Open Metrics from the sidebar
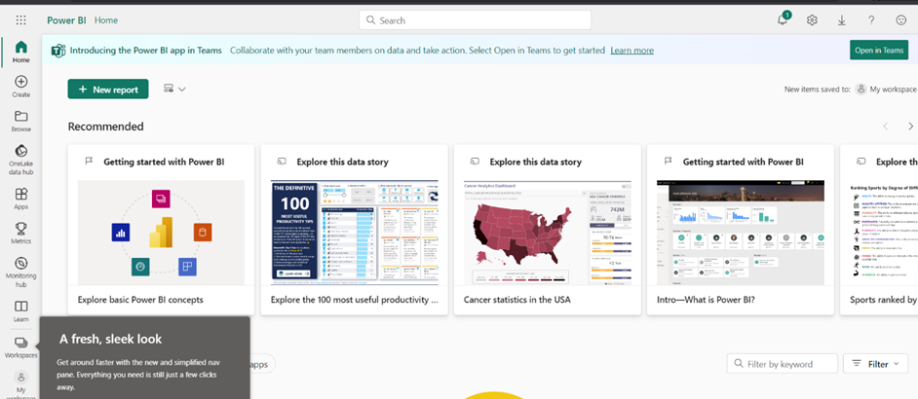Viewport: 918px width, 399px height. click(21, 233)
